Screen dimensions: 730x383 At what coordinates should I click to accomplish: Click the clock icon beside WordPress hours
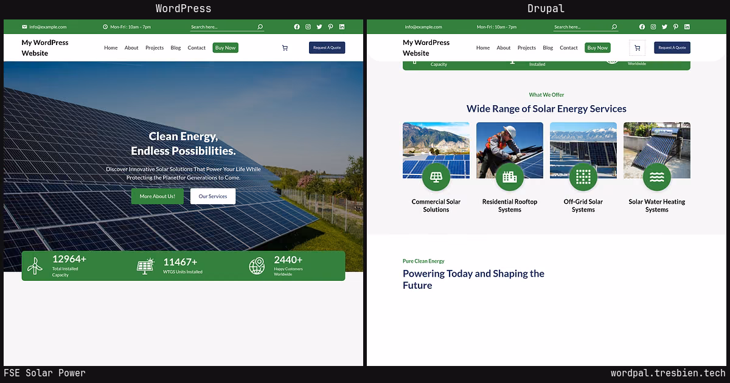(105, 27)
